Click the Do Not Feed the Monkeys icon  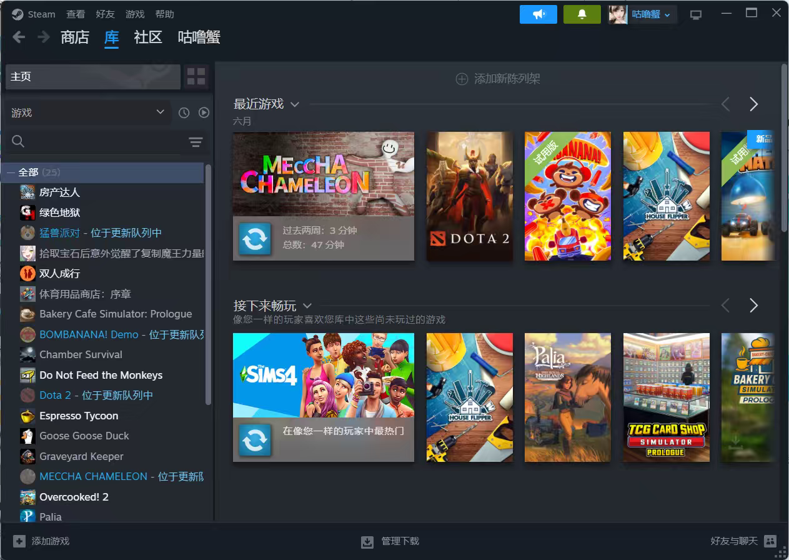[x=27, y=375]
